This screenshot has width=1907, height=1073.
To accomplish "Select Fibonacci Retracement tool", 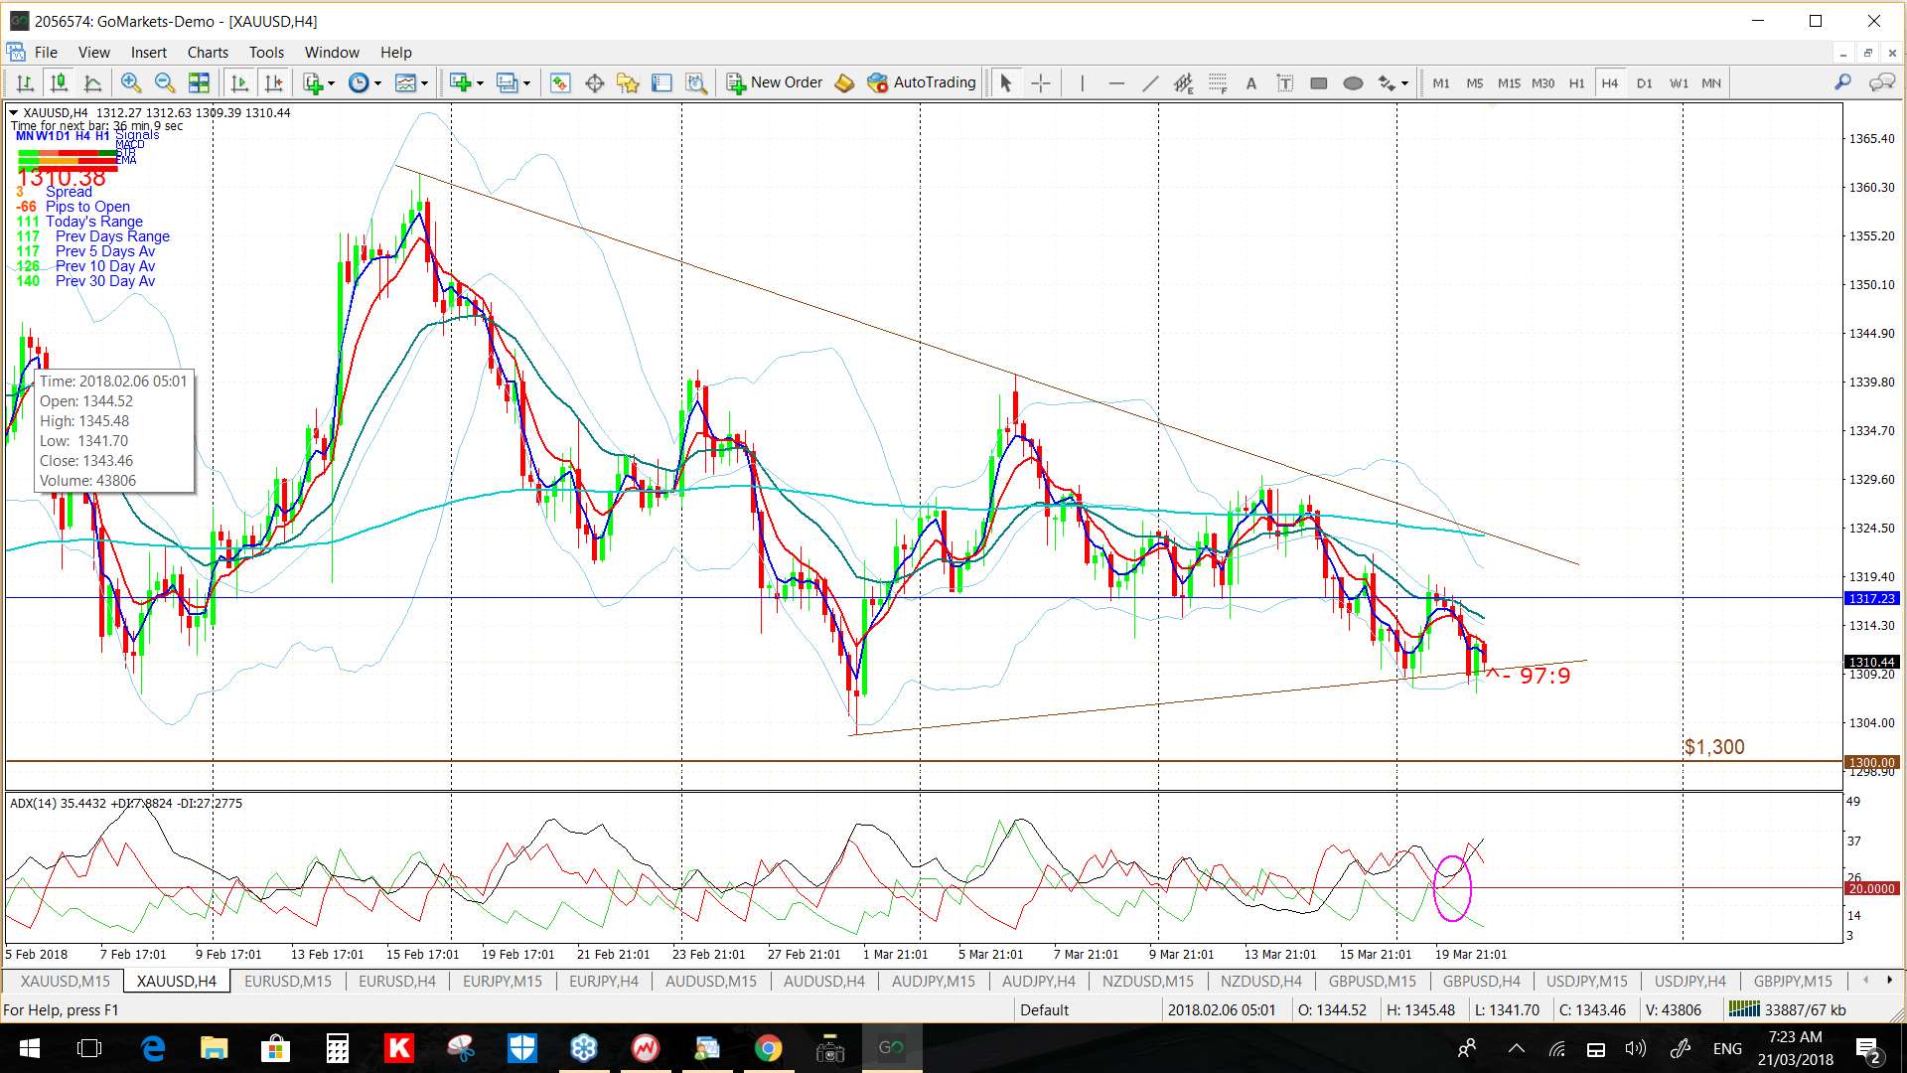I will click(x=1218, y=83).
